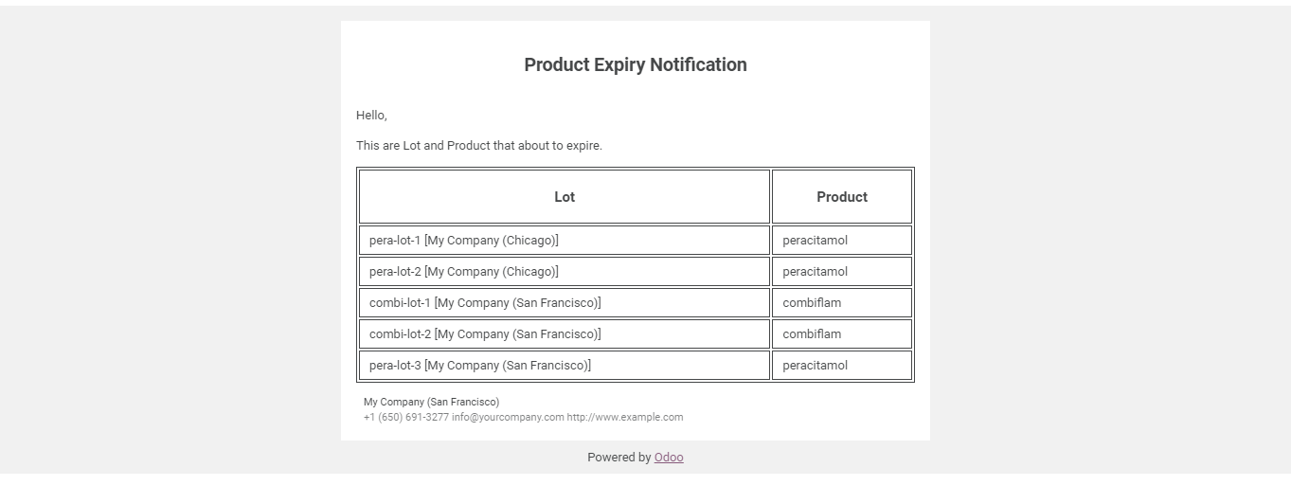Select combiflam next to combi-lot-1

click(842, 303)
